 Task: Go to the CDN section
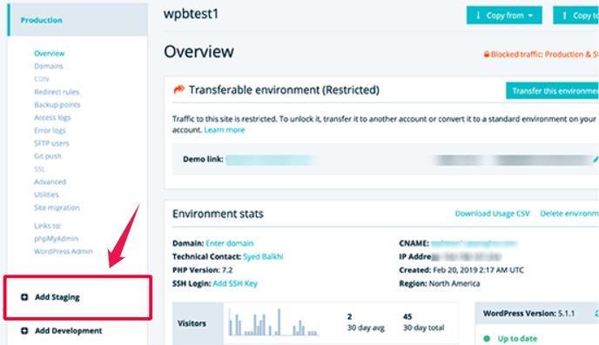pos(41,79)
